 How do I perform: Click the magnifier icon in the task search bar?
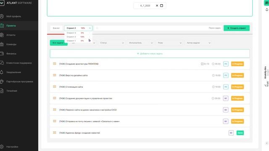pyautogui.click(x=97, y=28)
